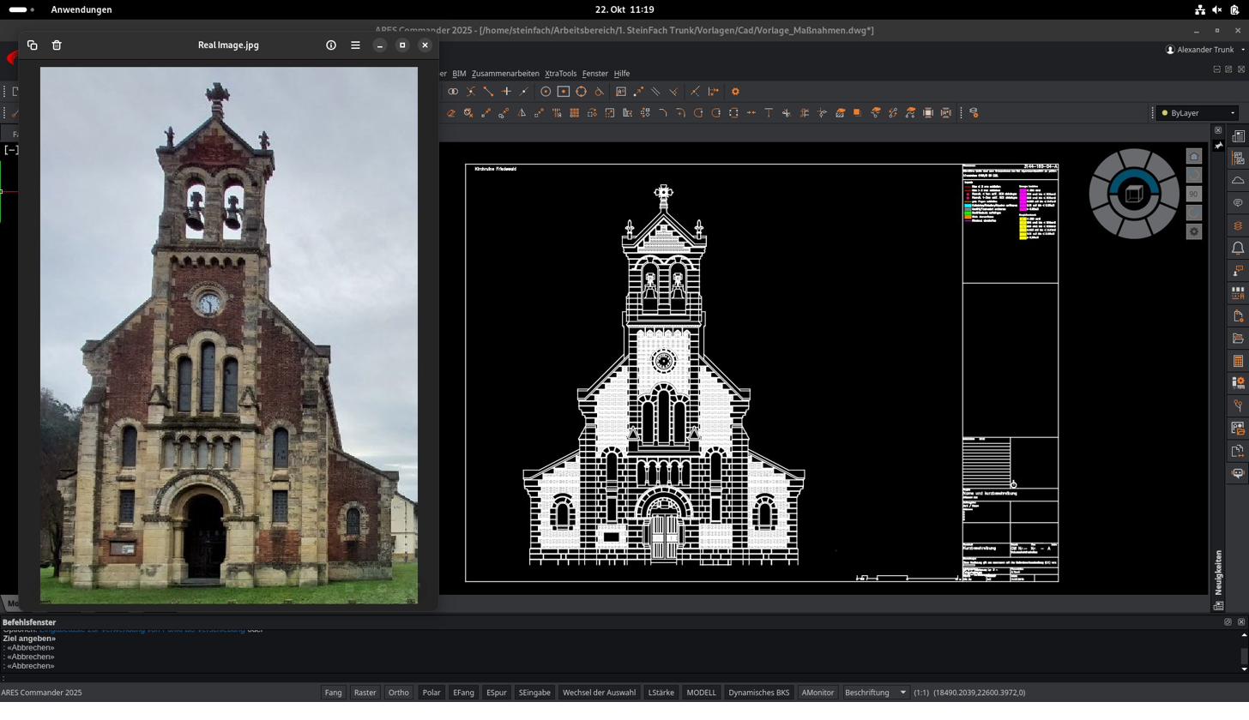This screenshot has height=720, width=1249.
Task: Open the Beschriftung scale dropdown
Action: 875,693
